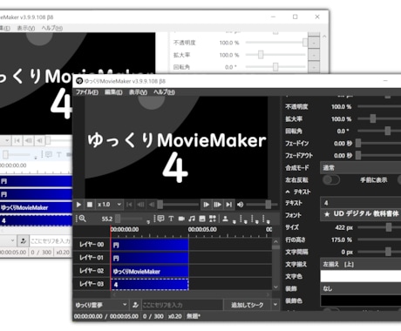This screenshot has height=331, width=401.
Task: Open ヘルプ(H) menu in dark window
Action: click(x=164, y=92)
